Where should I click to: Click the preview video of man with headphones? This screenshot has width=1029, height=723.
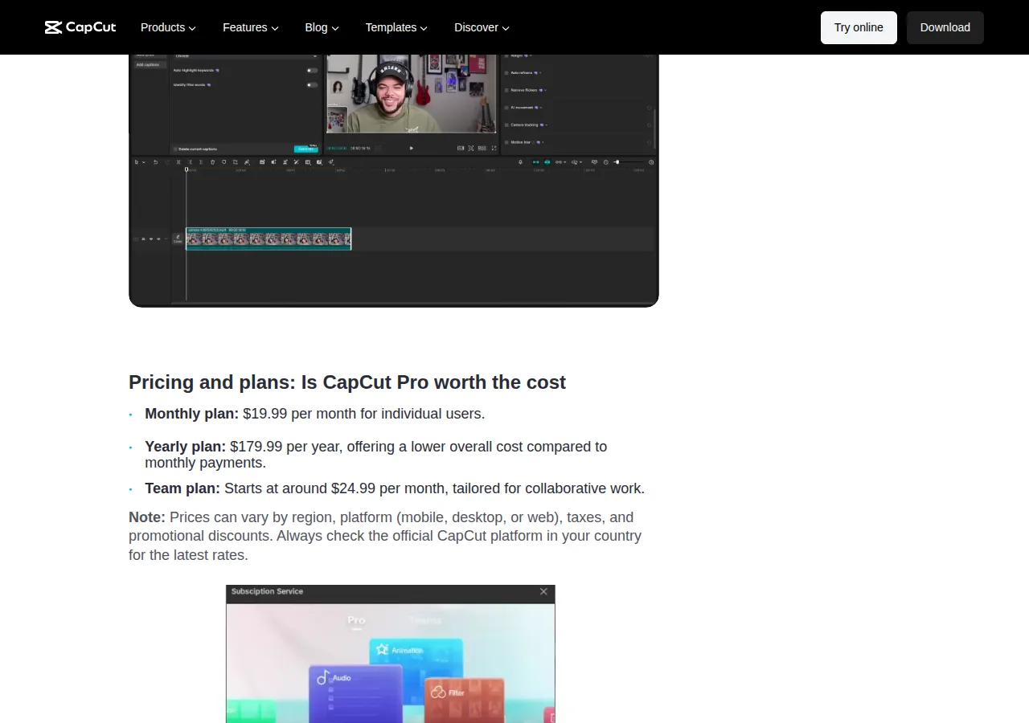click(x=411, y=93)
